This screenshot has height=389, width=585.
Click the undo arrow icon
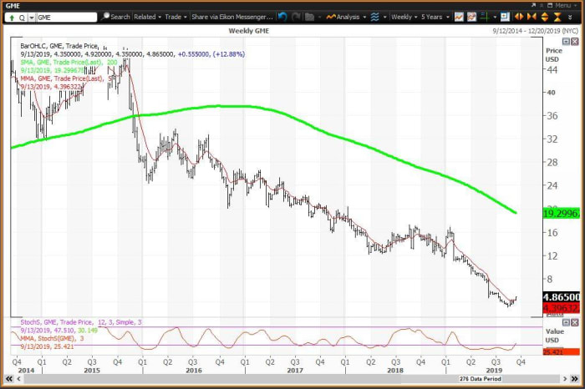(x=282, y=16)
